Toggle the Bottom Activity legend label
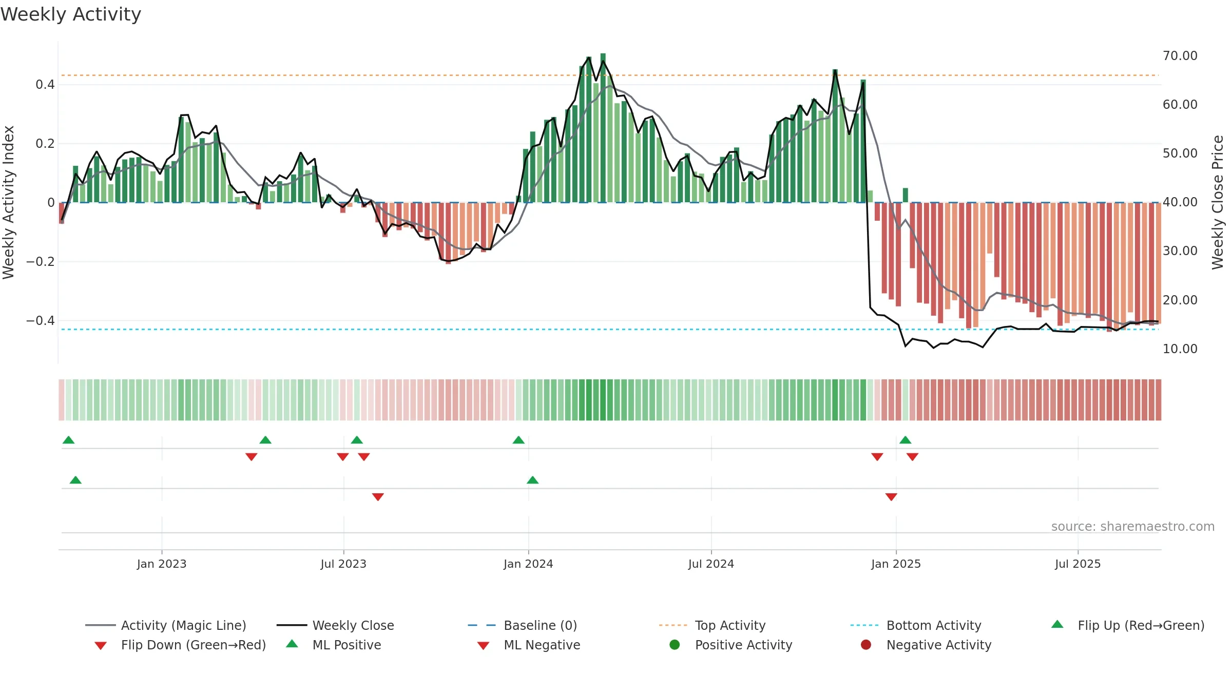The image size is (1232, 693). [x=934, y=625]
